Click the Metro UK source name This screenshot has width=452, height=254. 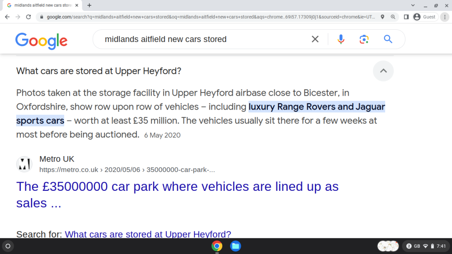click(57, 159)
